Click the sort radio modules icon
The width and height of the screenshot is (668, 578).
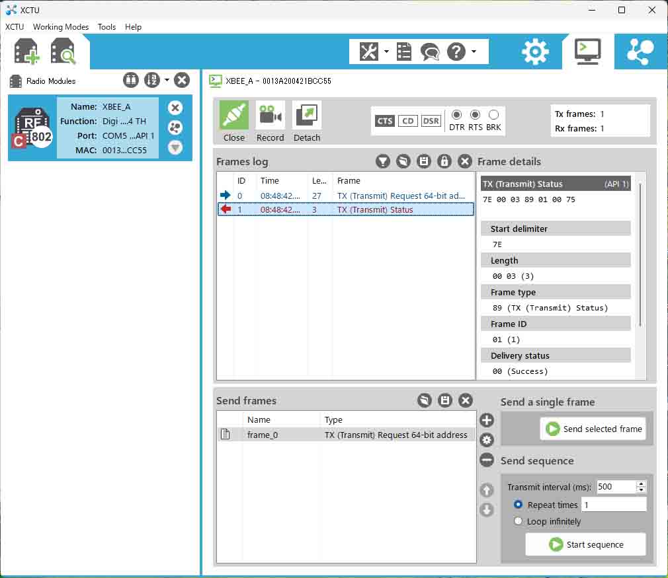click(x=152, y=80)
